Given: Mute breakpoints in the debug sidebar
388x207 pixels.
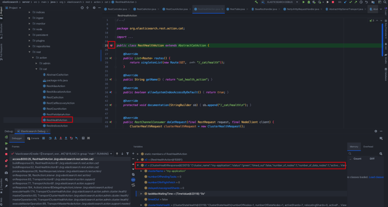Looking at the screenshot, I should (x=6, y=166).
